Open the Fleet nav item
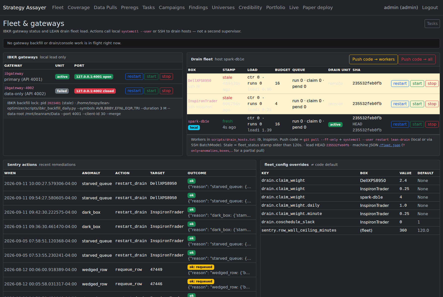 (x=58, y=8)
